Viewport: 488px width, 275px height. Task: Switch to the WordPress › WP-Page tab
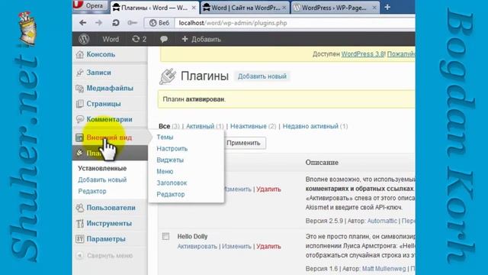(335, 8)
